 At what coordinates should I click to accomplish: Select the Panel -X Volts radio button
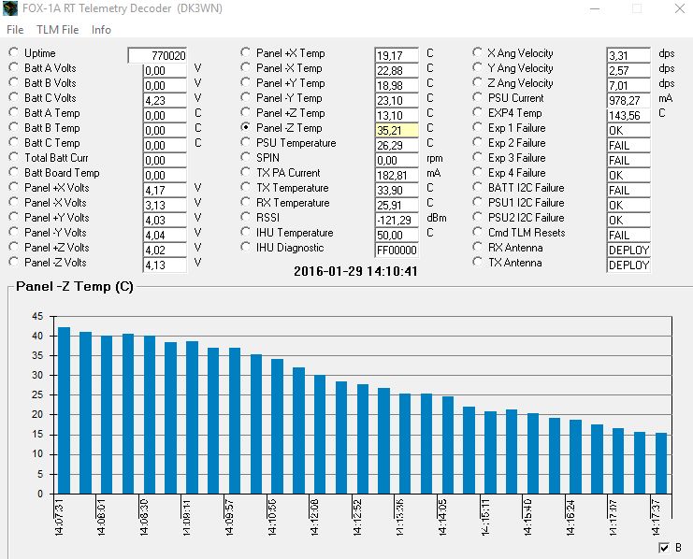pos(14,203)
